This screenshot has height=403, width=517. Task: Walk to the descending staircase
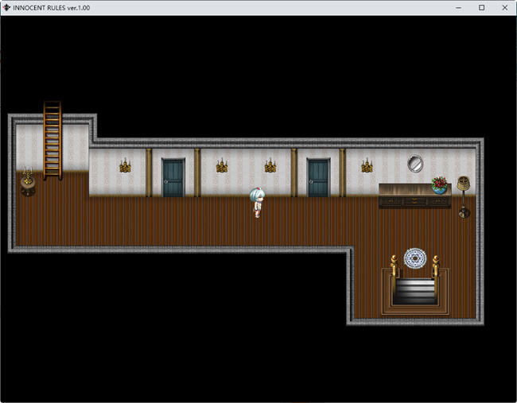tap(414, 290)
